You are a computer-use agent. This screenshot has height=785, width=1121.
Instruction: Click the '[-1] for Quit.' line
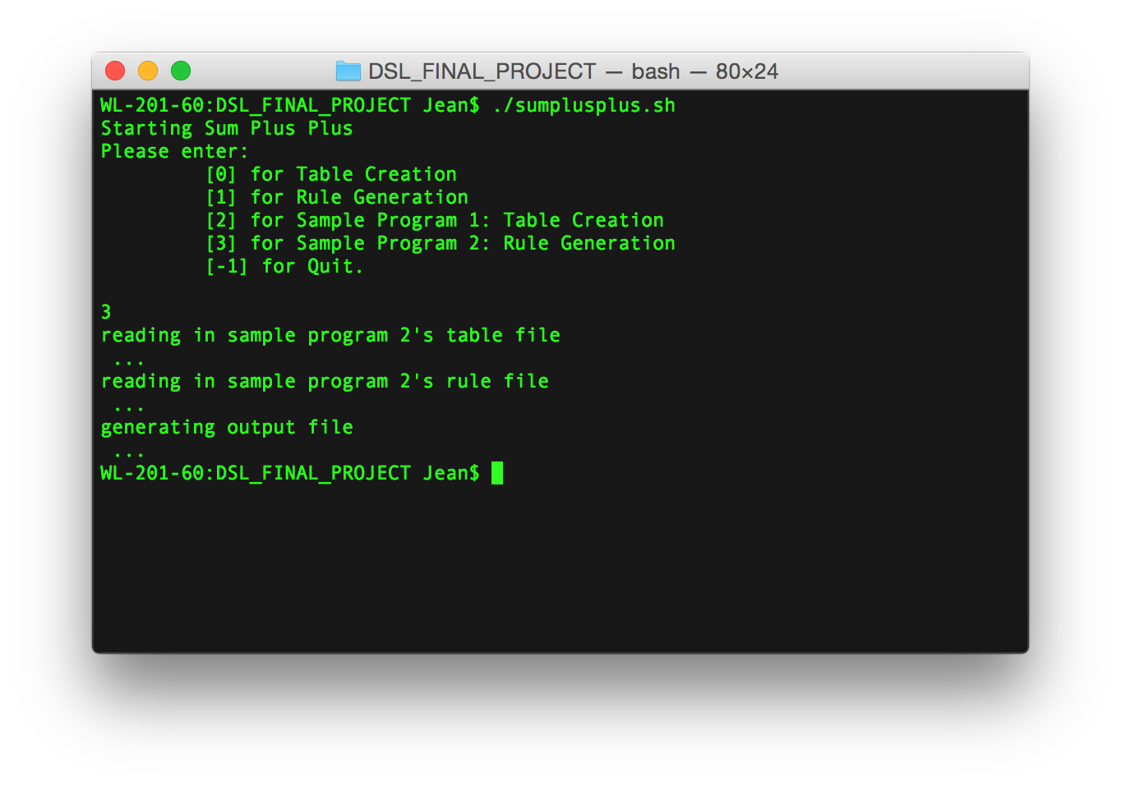click(284, 266)
